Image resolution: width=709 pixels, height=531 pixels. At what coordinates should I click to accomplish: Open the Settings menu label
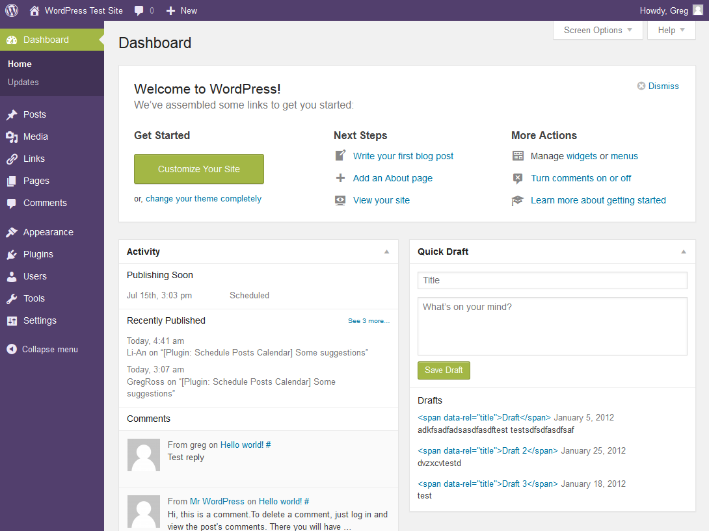pos(40,321)
